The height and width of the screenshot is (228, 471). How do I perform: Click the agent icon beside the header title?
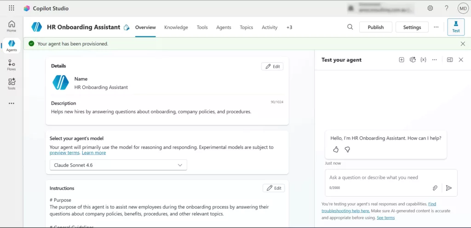click(x=126, y=27)
